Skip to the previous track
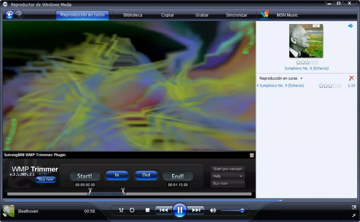360x222 pixels. [163, 210]
